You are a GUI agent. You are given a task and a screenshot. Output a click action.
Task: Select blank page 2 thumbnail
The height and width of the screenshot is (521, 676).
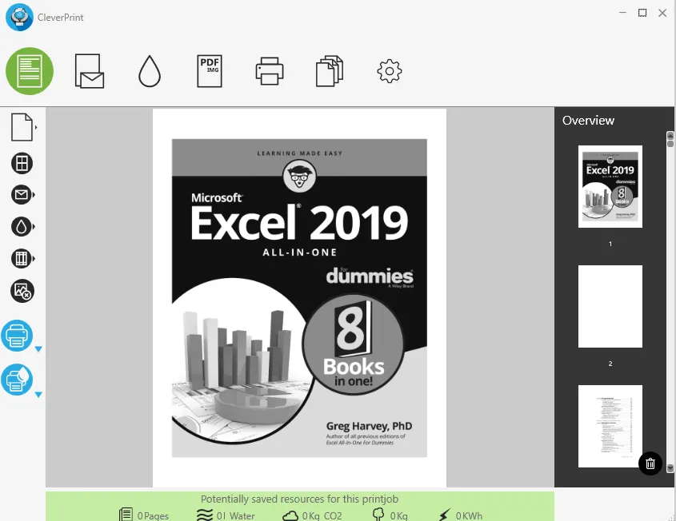tap(610, 306)
